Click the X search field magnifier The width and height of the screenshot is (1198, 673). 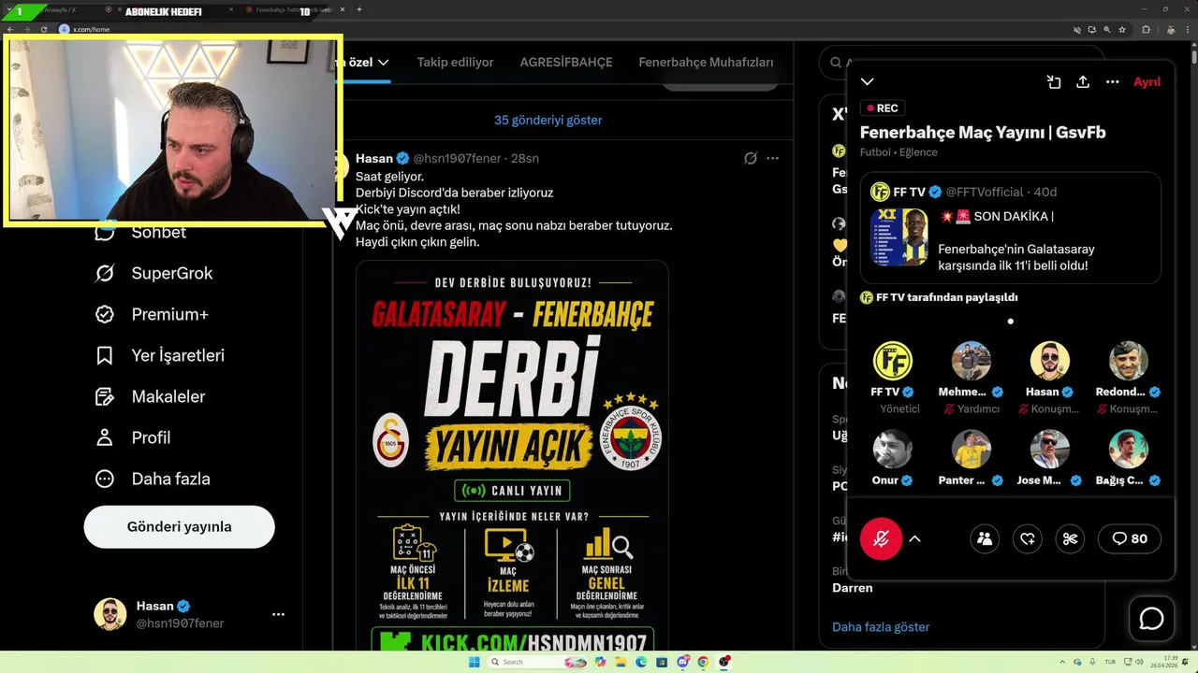coord(836,63)
